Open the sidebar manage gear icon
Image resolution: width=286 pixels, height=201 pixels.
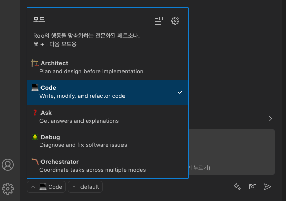(8, 189)
